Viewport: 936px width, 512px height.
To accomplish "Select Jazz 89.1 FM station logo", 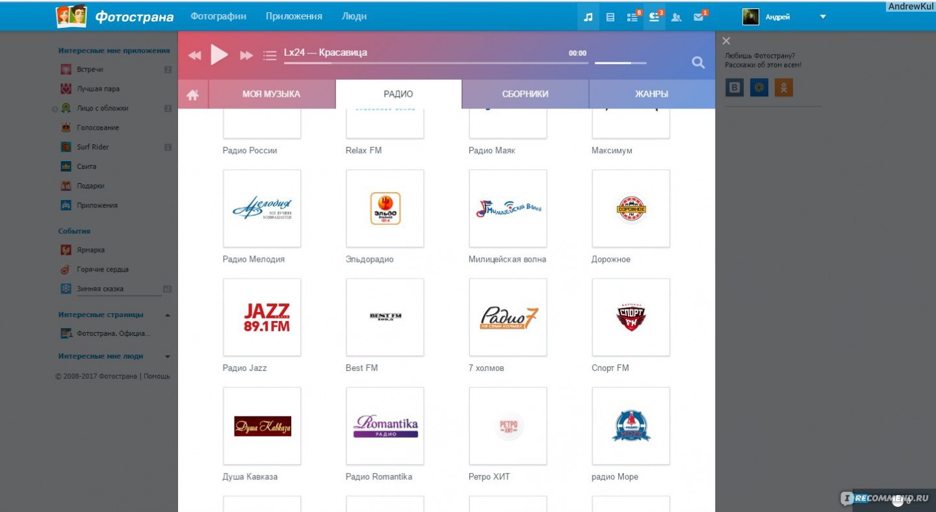I will pos(262,317).
